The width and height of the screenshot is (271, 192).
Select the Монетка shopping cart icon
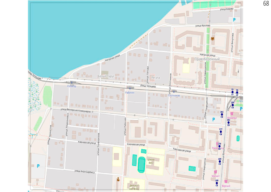pos(231,114)
